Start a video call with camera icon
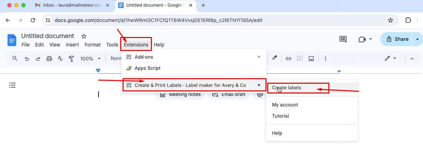 (x=362, y=39)
